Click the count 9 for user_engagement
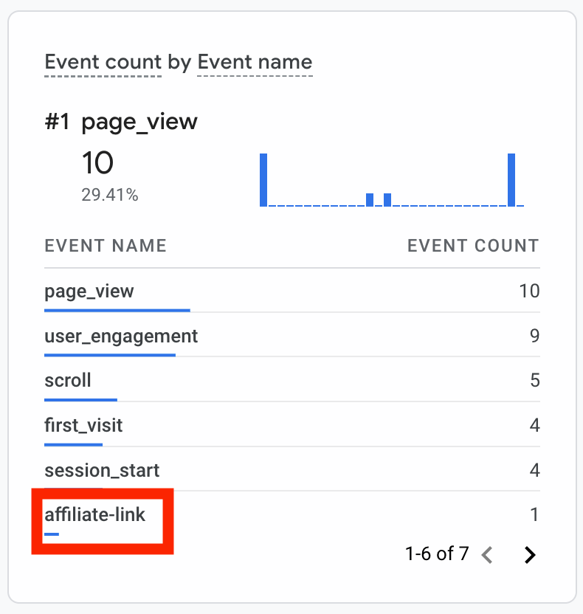 (535, 336)
